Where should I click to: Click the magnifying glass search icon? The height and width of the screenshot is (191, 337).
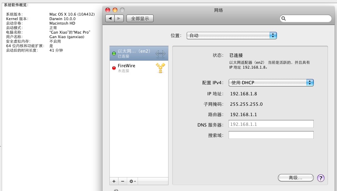coord(283,18)
